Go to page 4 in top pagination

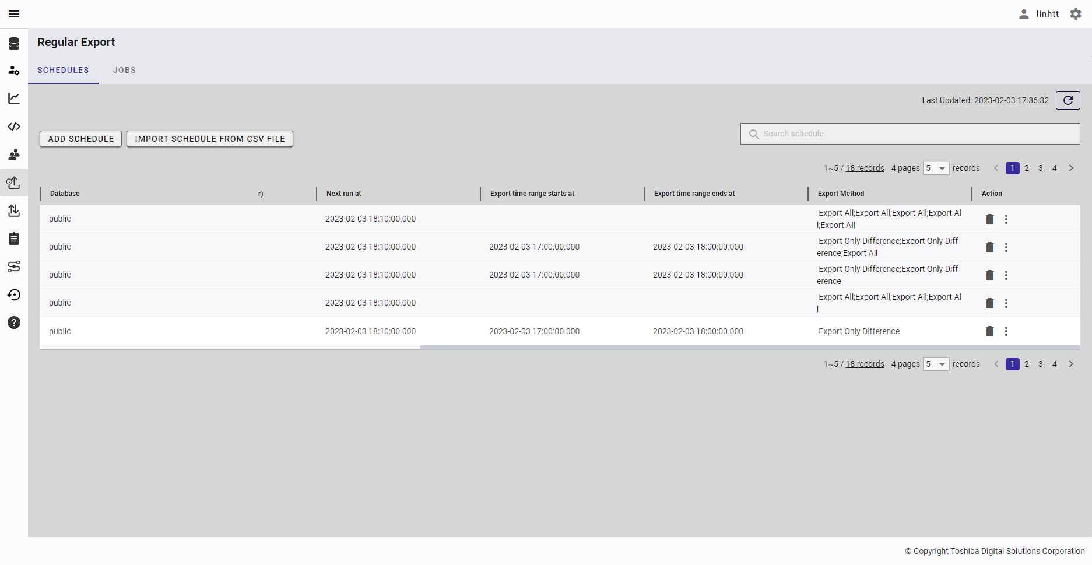click(x=1055, y=168)
